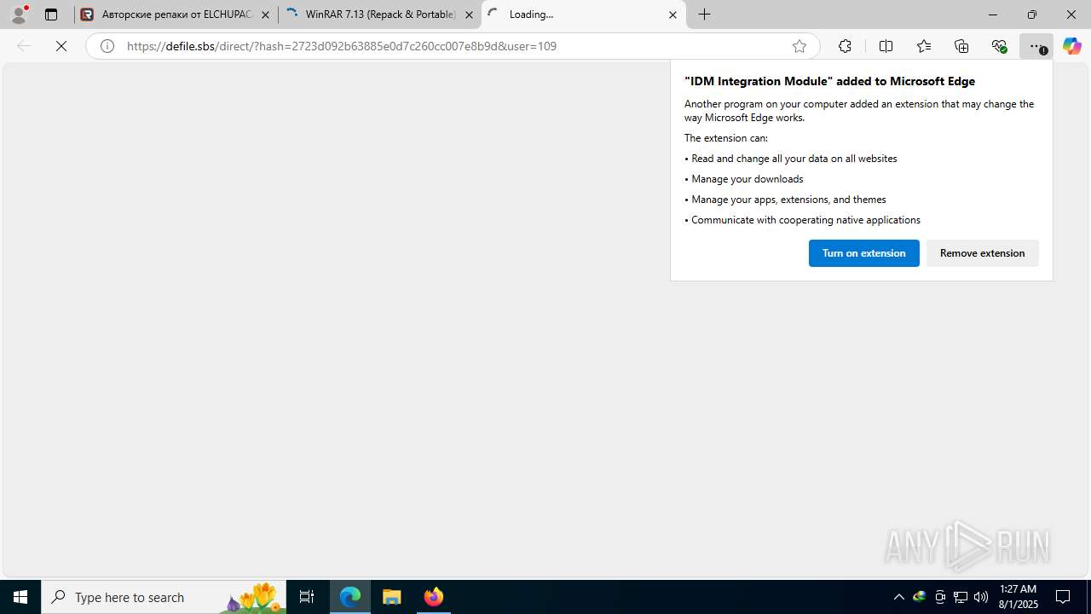Open the clock showing 1:27 AM

click(1018, 597)
